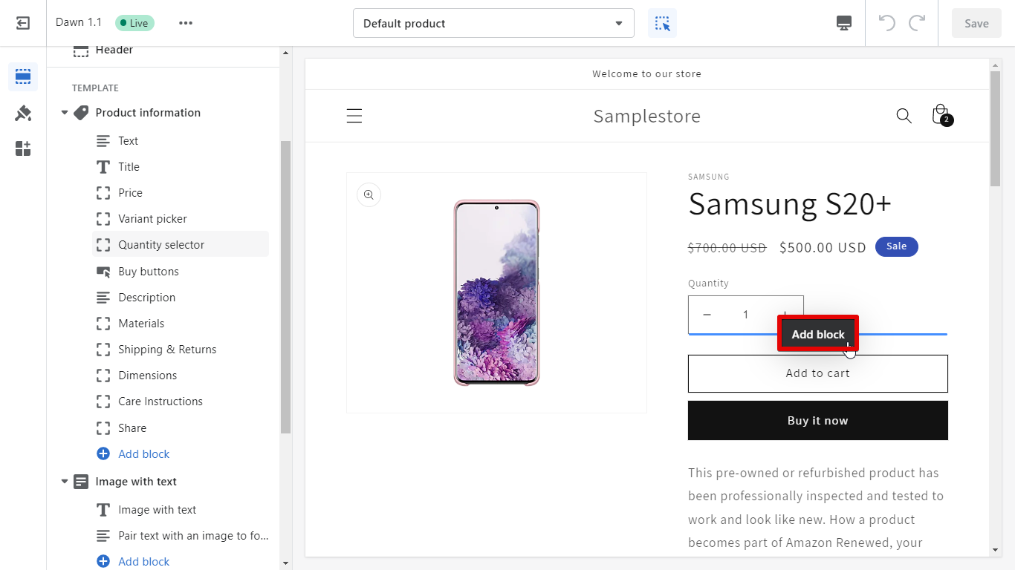Select the Title block
This screenshot has height=570, width=1015.
pos(181,167)
